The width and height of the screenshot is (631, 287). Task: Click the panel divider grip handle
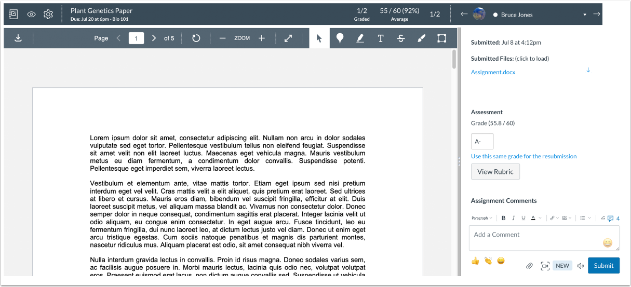tap(459, 162)
